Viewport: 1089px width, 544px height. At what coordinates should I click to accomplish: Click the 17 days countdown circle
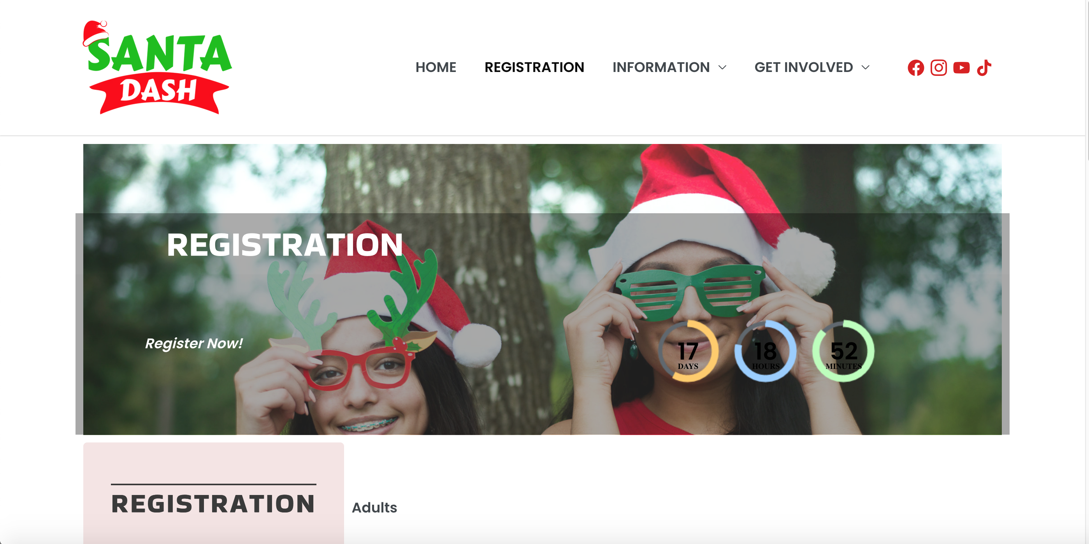688,351
